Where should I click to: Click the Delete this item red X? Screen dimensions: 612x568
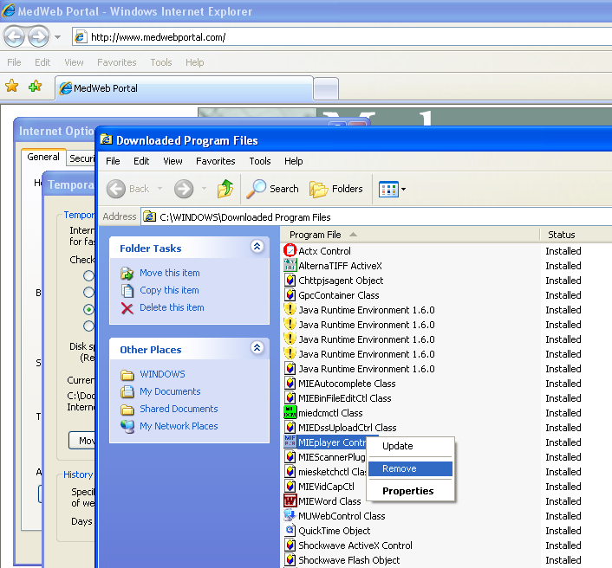click(x=127, y=307)
